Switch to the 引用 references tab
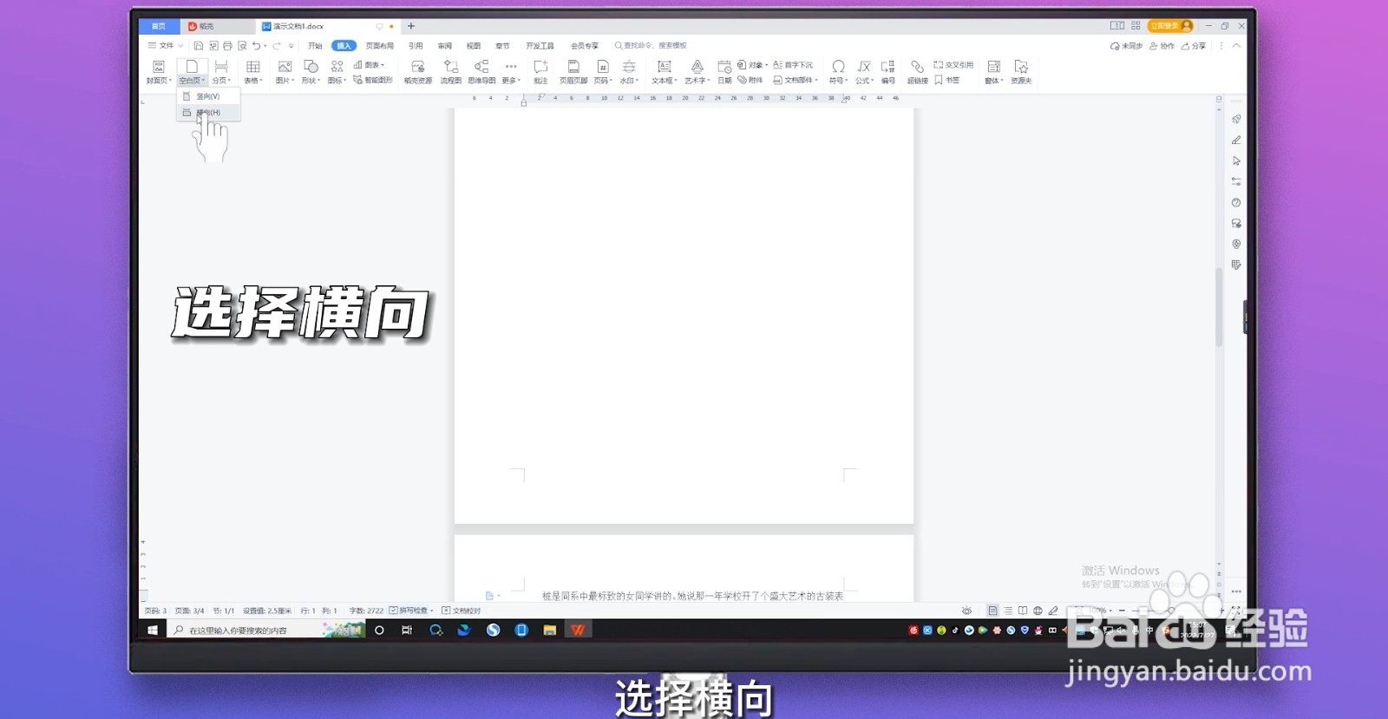1388x719 pixels. [416, 46]
